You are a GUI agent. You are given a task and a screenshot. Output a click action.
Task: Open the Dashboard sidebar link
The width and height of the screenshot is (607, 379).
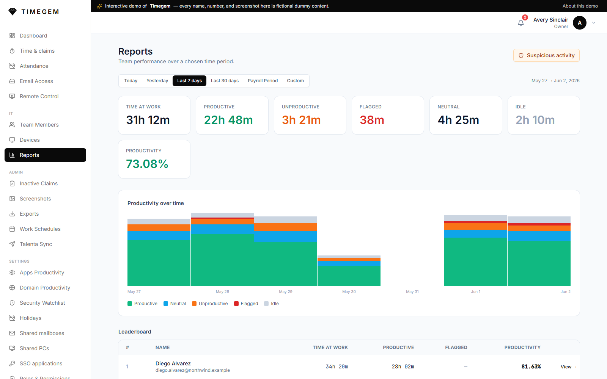click(x=45, y=36)
